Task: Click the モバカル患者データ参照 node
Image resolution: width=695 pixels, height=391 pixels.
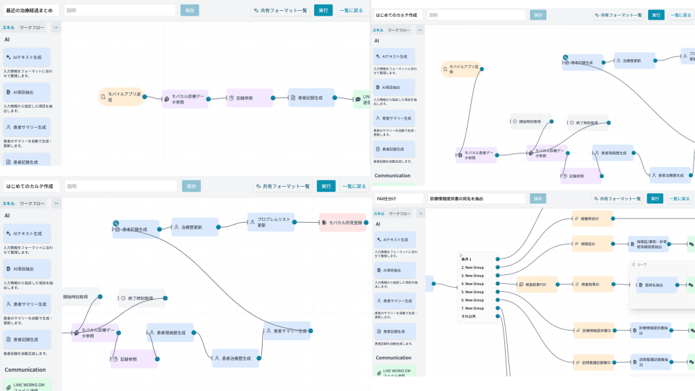Action: coord(477,155)
